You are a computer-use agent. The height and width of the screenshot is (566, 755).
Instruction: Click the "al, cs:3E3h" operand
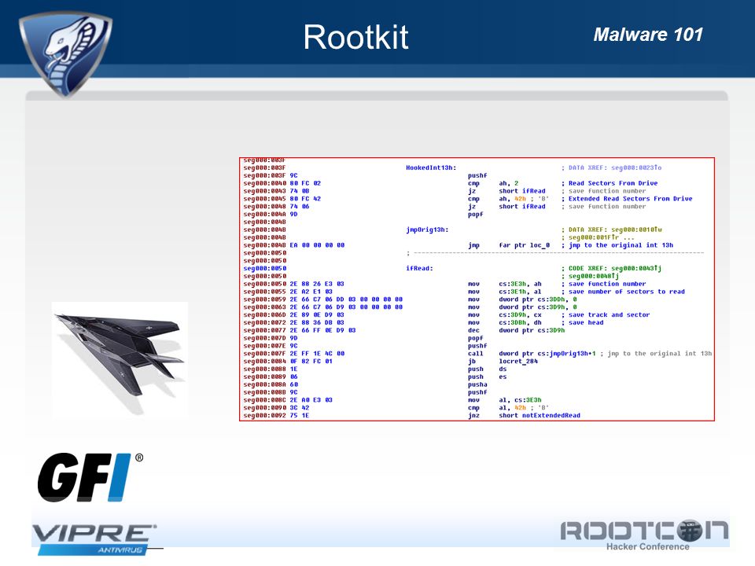pyautogui.click(x=520, y=400)
